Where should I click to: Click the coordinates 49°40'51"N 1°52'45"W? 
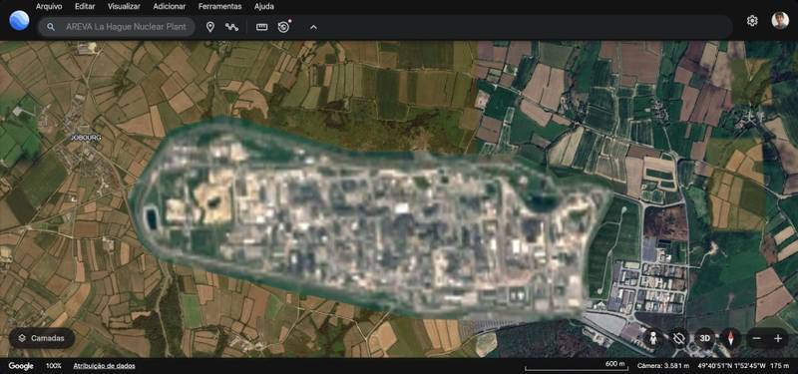point(730,366)
